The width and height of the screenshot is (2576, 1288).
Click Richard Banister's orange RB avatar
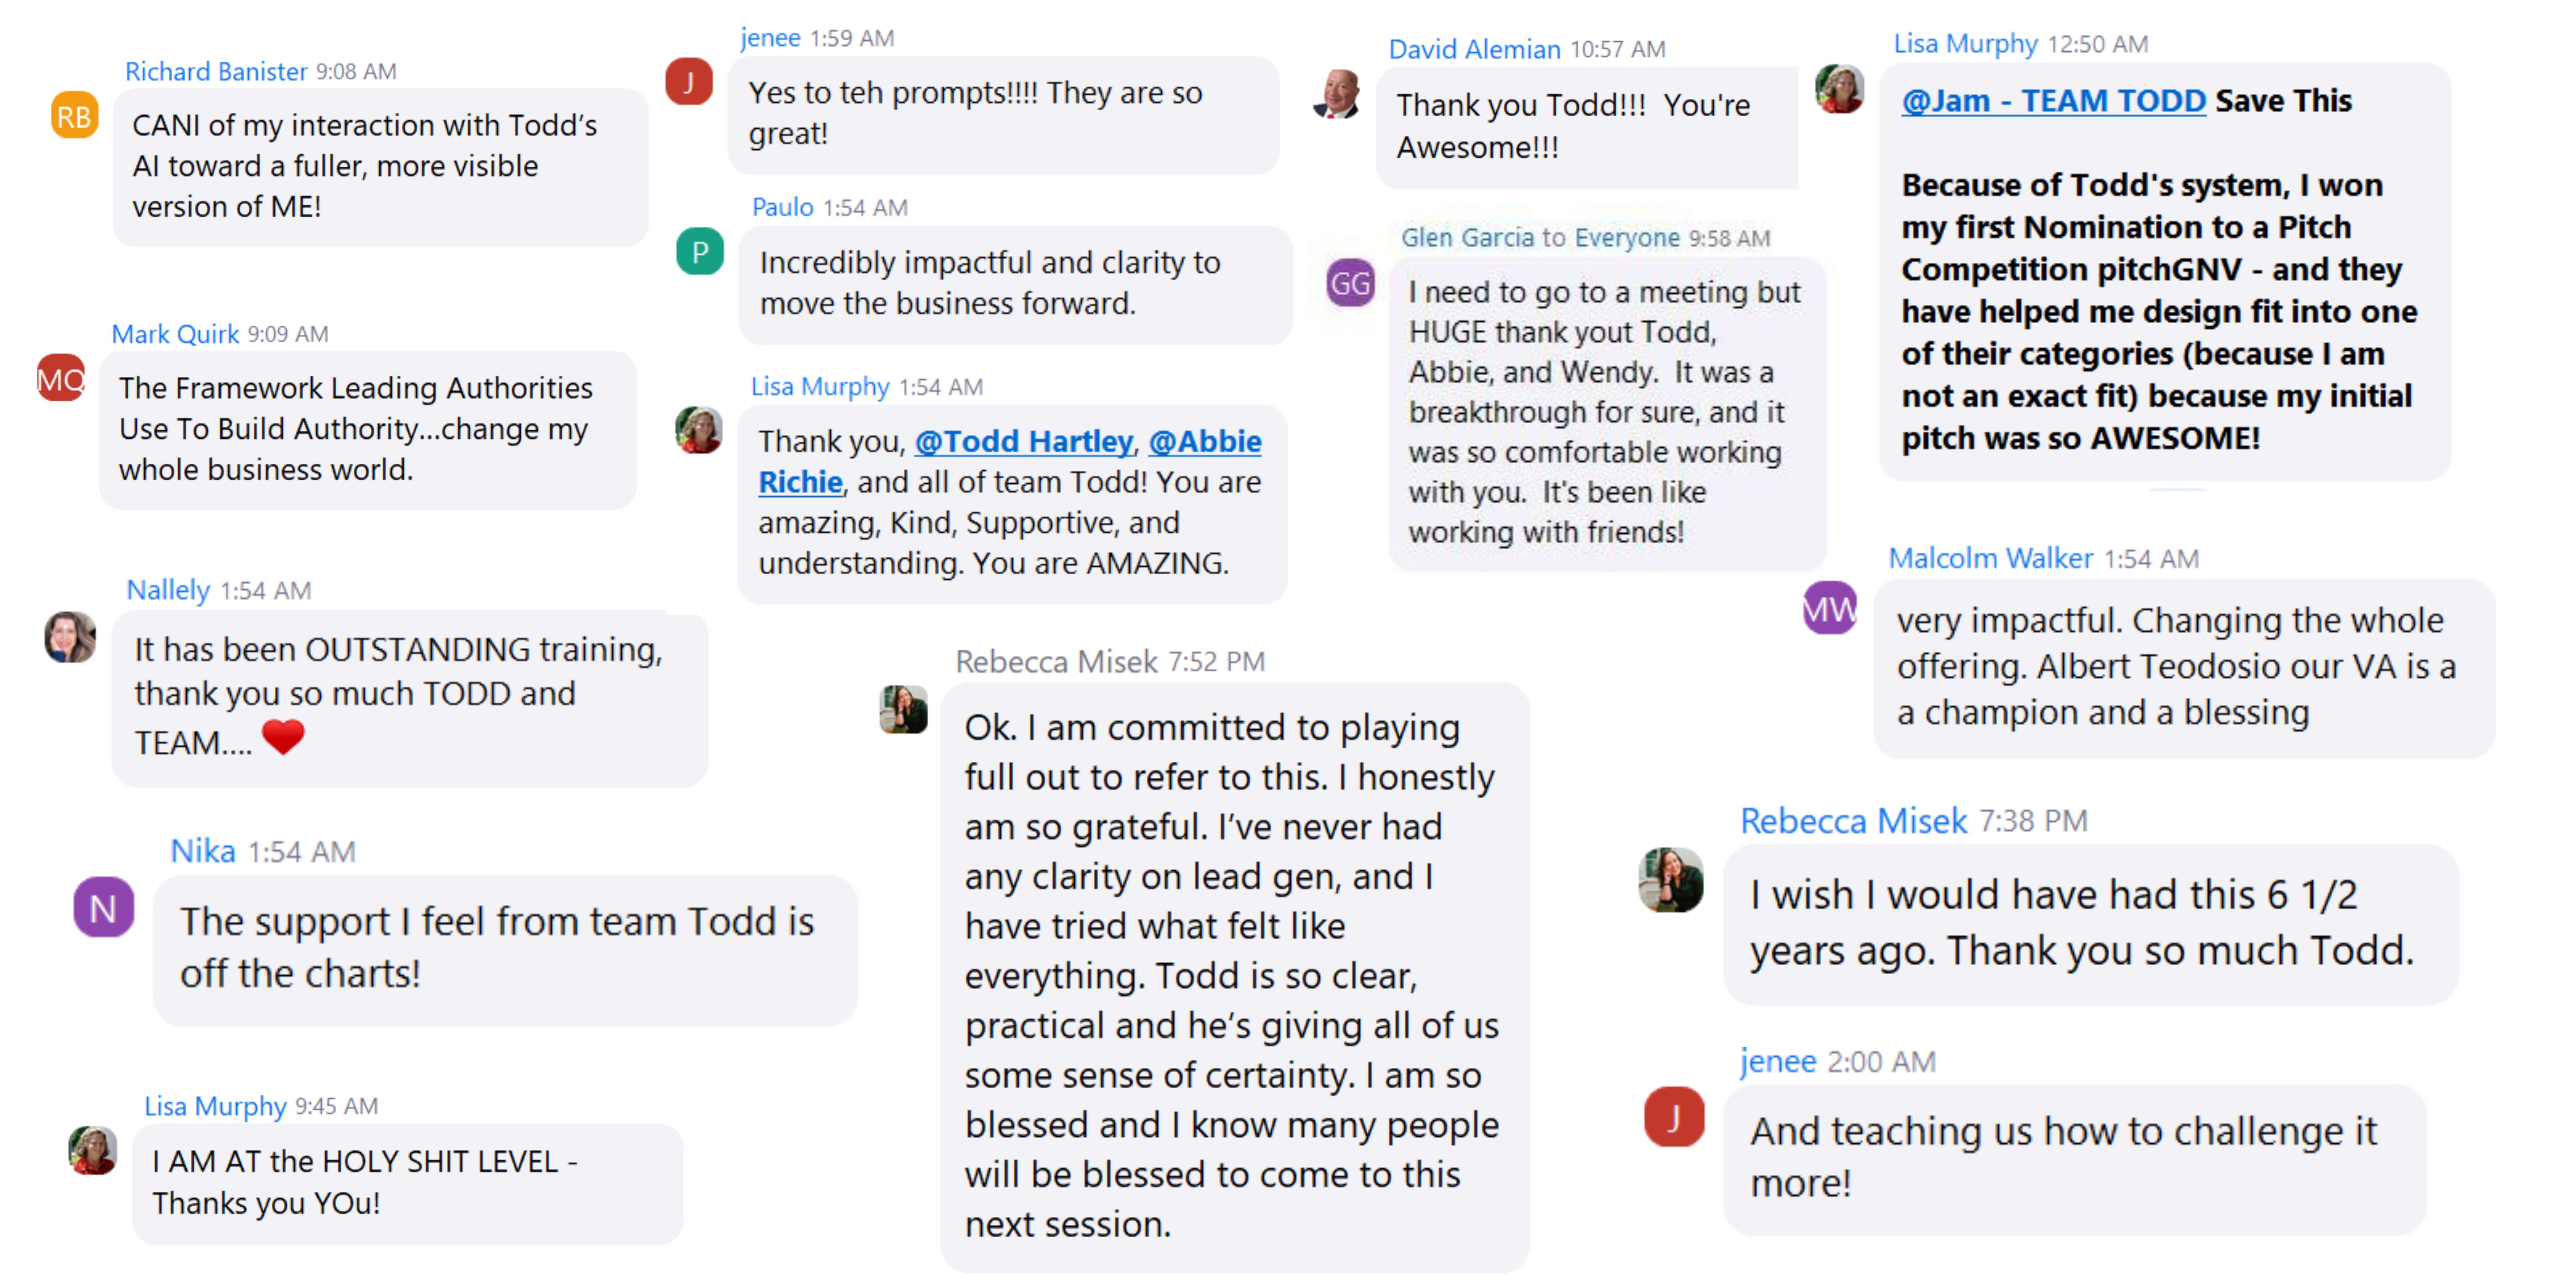pos(74,116)
